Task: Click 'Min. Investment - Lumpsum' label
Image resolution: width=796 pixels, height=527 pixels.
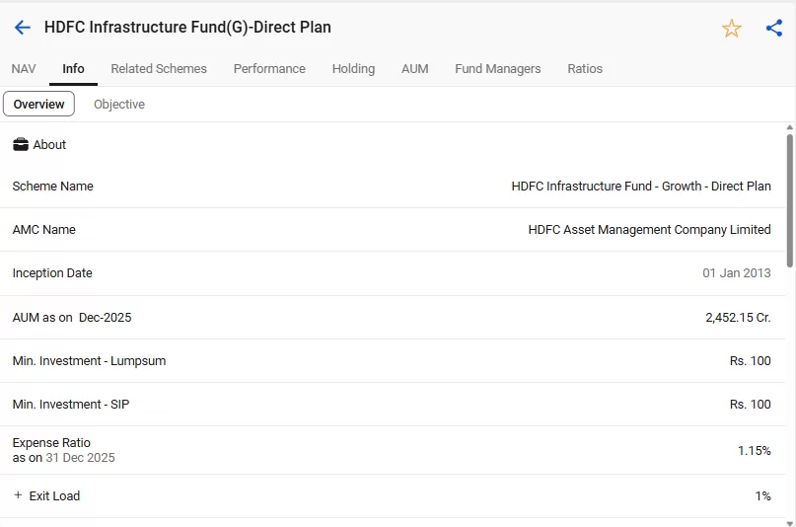Action: click(x=90, y=361)
